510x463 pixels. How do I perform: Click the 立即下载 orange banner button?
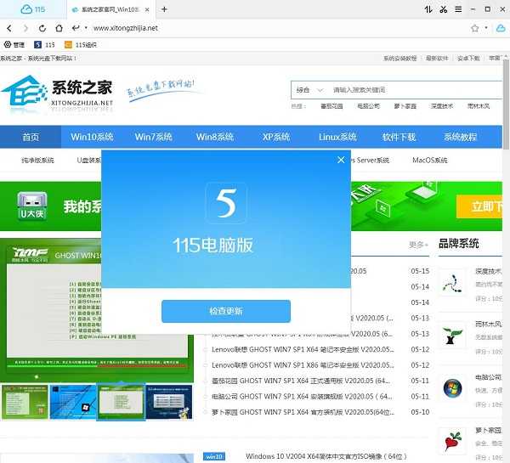tap(479, 206)
